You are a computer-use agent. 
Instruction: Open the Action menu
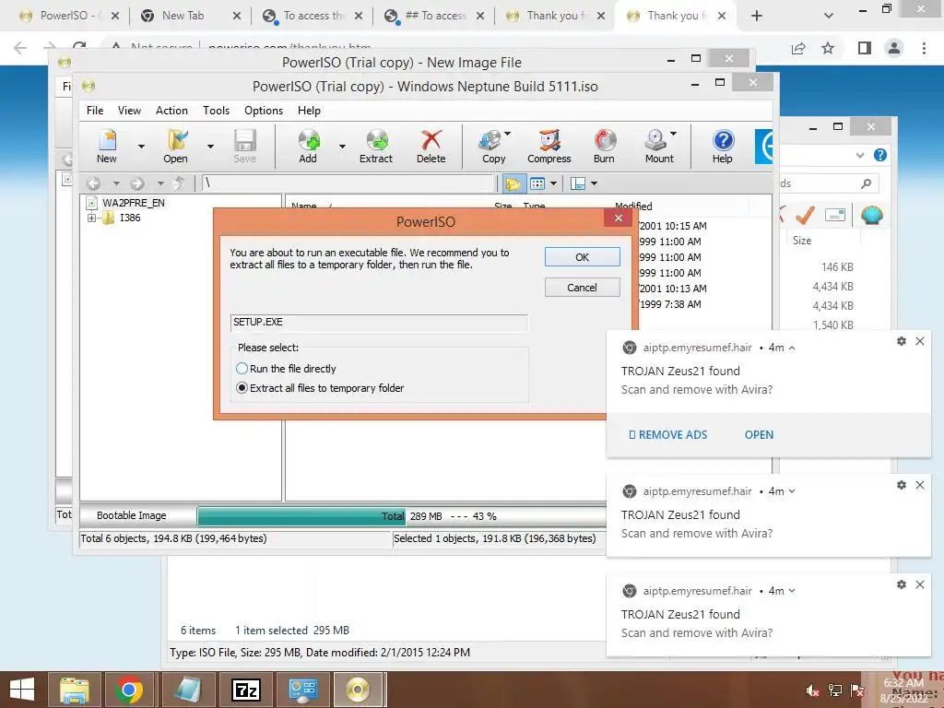171,111
